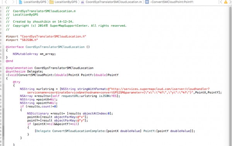Click the yellow warning triangle icon
This screenshot has height=146, width=232.
tap(226, 2)
